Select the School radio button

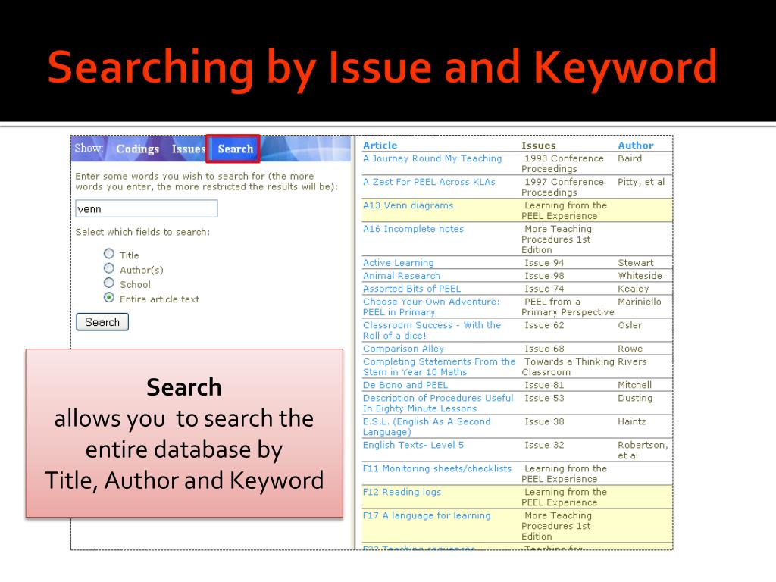click(109, 283)
